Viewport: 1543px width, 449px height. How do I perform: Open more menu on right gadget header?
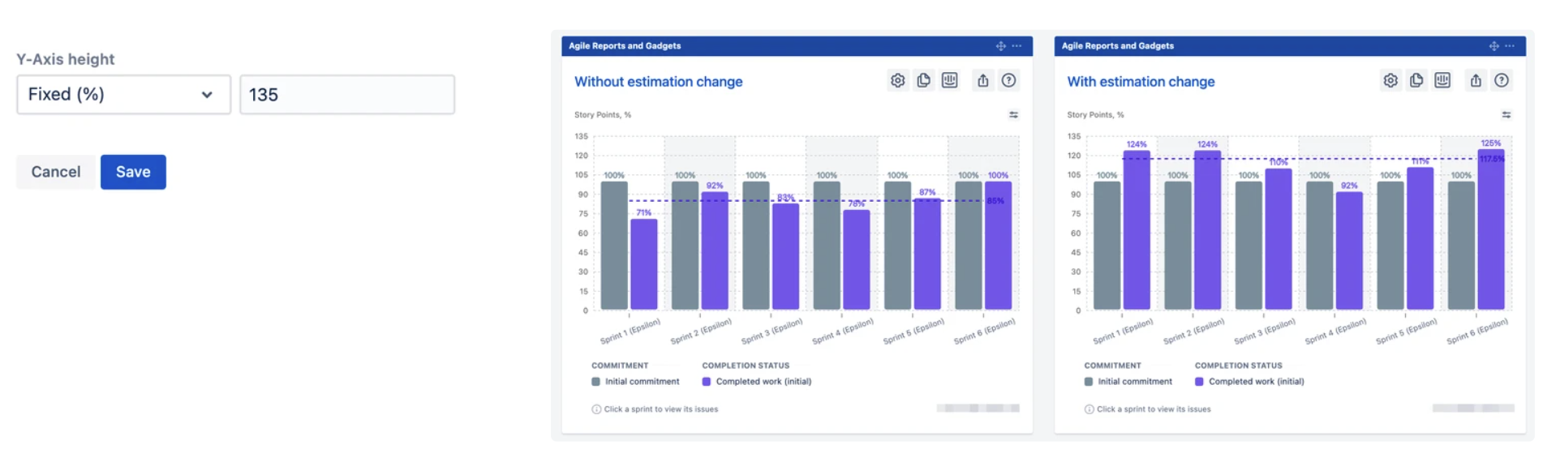1510,46
